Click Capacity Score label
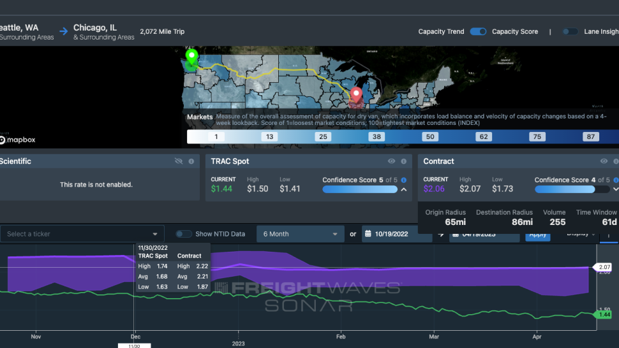Screen dimensions: 619x348 coord(515,31)
